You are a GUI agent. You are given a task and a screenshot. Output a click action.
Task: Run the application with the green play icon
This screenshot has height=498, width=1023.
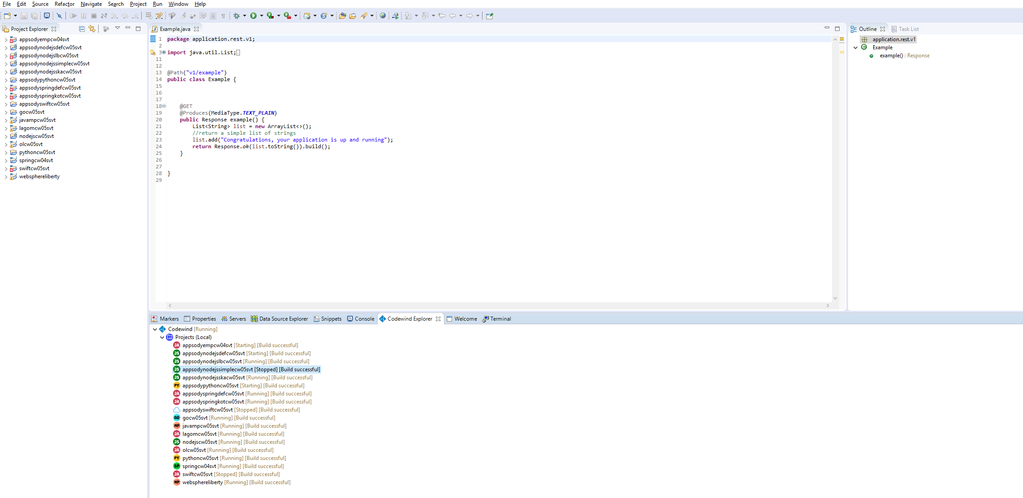point(253,16)
